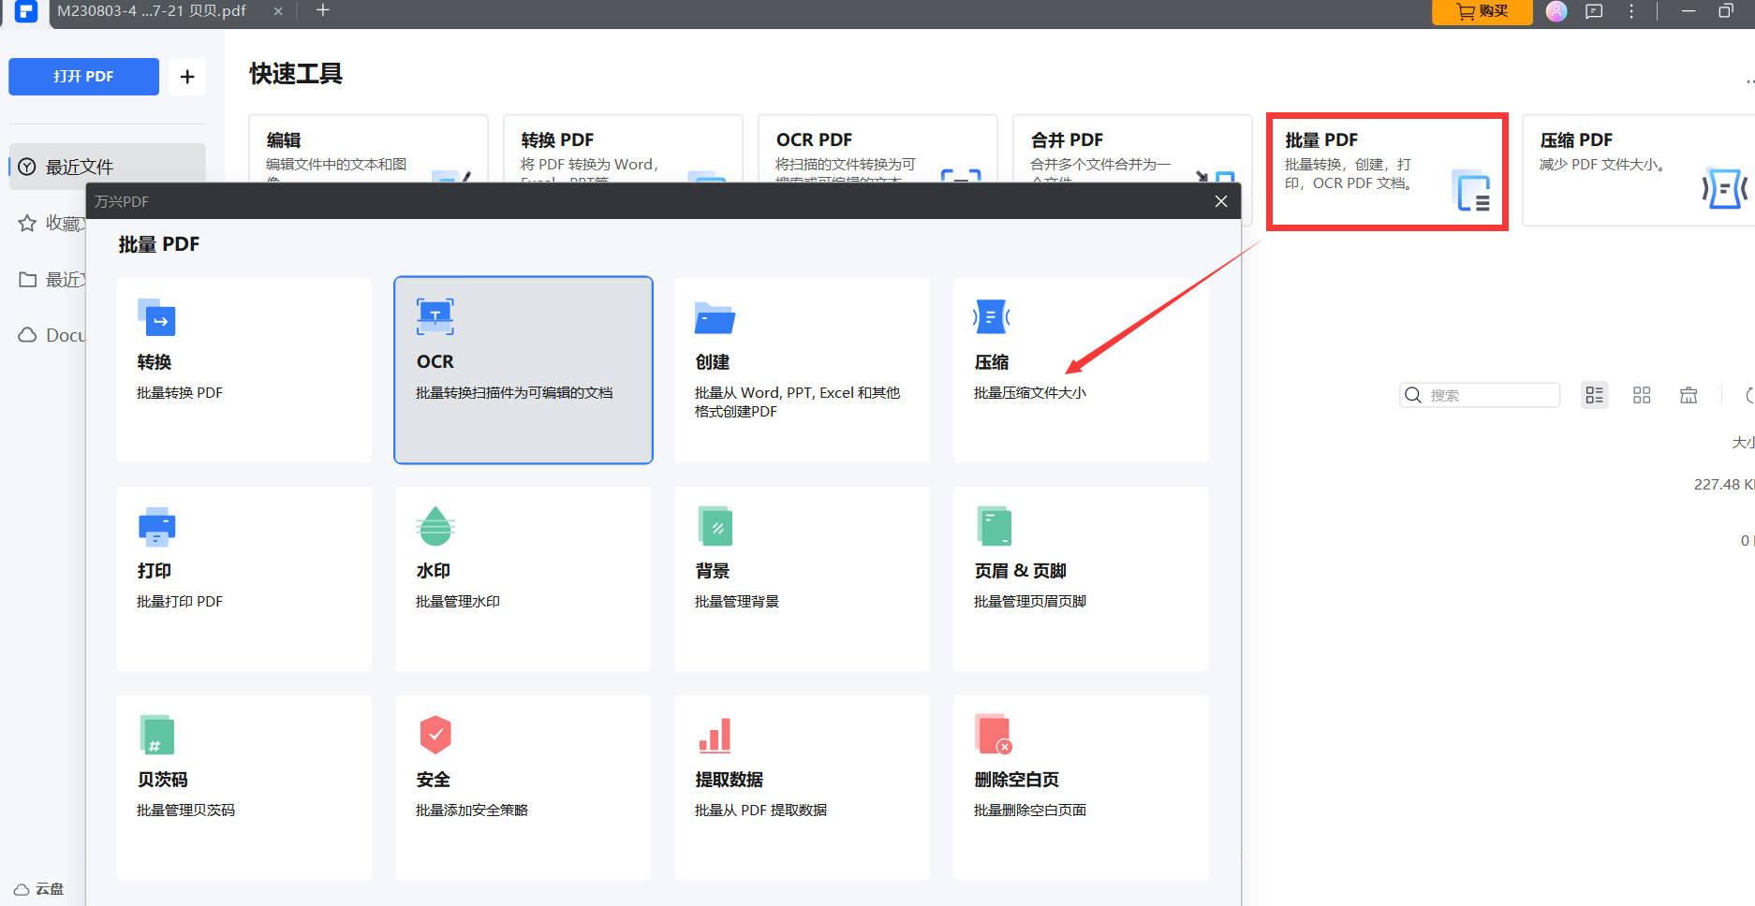Select the 转换 batch convert tool
The width and height of the screenshot is (1755, 906).
(243, 370)
